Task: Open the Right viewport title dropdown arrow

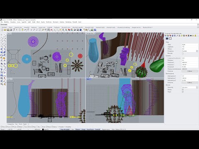Action: [91, 79]
